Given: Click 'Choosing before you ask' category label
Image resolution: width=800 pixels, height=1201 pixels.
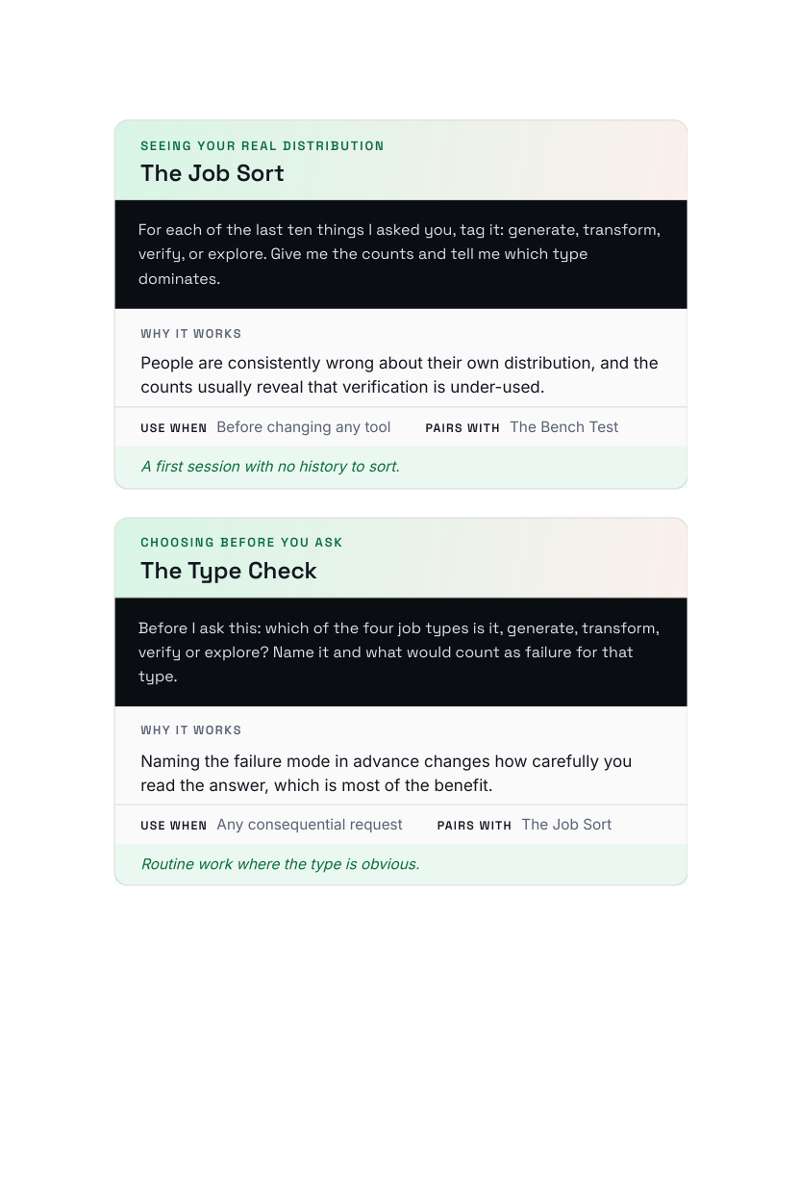Looking at the screenshot, I should [241, 543].
